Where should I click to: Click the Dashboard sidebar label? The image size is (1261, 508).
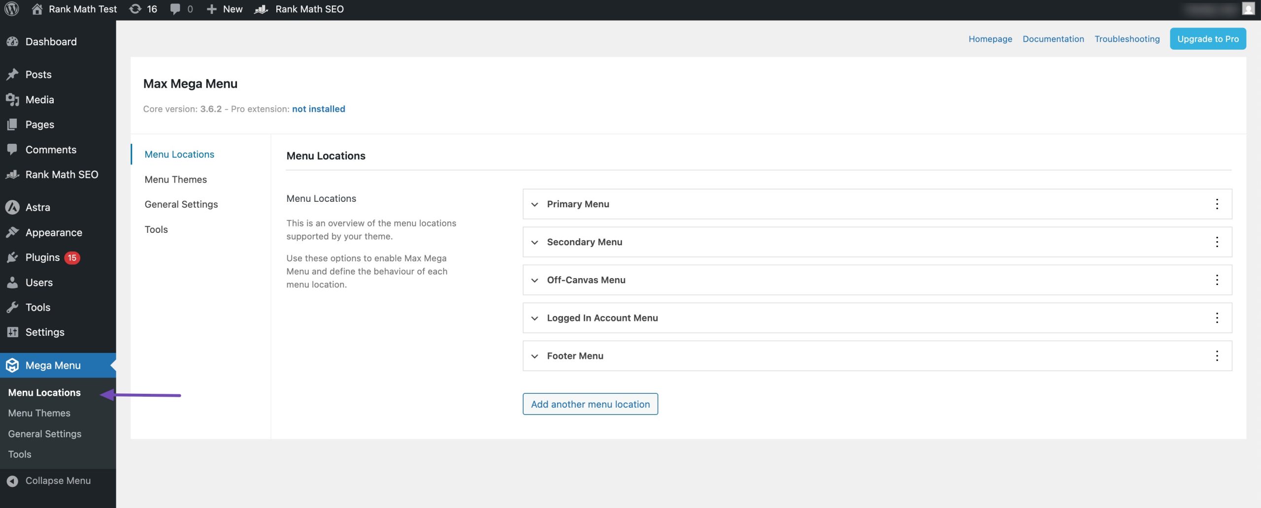coord(51,42)
